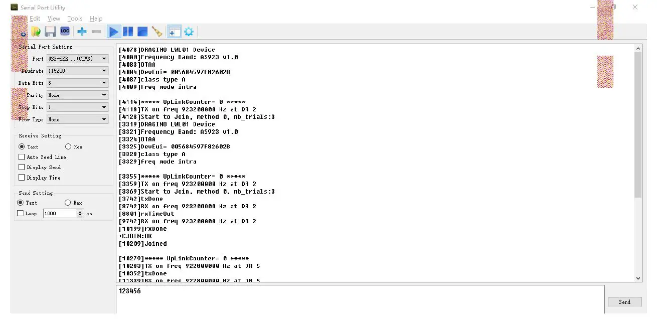The image size is (657, 321).
Task: Open settings with the blue gear icon
Action: (x=189, y=32)
